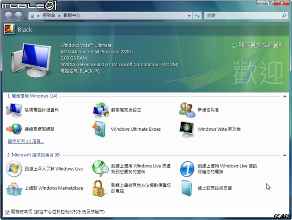This screenshot has width=292, height=220.
Task: Click 到線上使用 Windows Live 快速找到您要找的資料 label
Action: (x=141, y=169)
